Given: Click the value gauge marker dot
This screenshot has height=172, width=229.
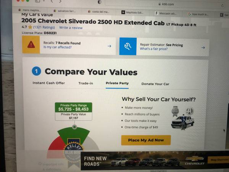Looking at the screenshot, I should click(x=74, y=127).
